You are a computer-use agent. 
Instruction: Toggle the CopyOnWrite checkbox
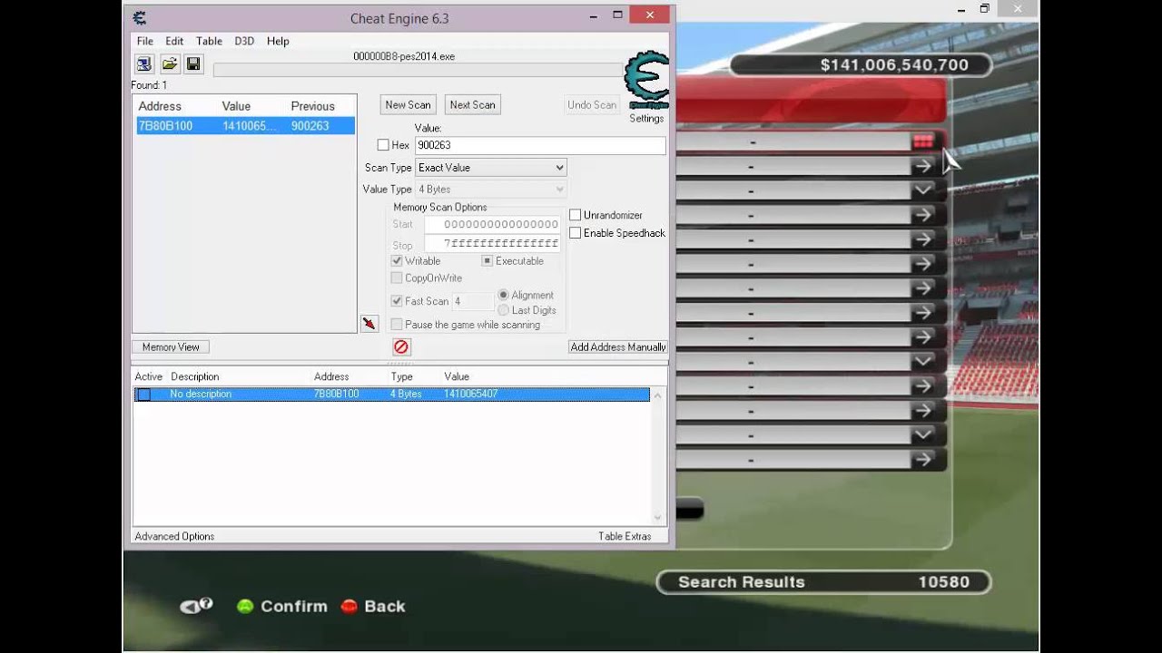tap(397, 278)
